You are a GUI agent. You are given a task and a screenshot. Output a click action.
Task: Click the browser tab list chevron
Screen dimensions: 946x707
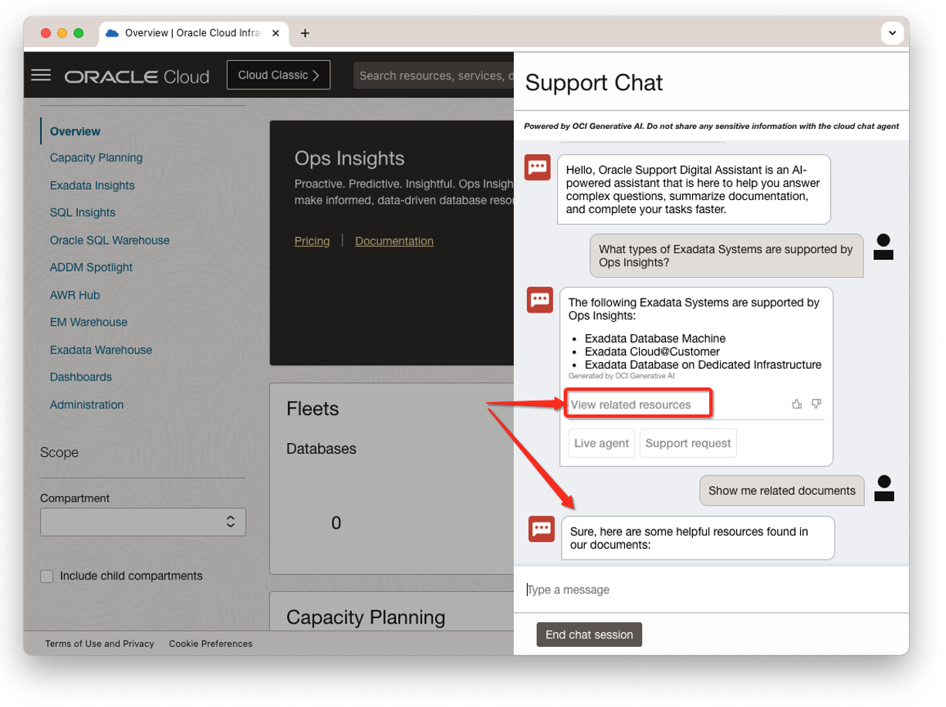tap(892, 33)
